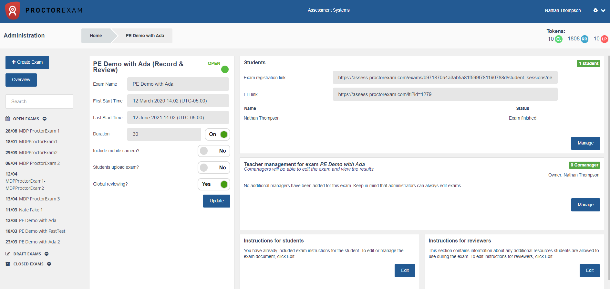
Task: Click Manage in Students panel
Action: tap(585, 143)
